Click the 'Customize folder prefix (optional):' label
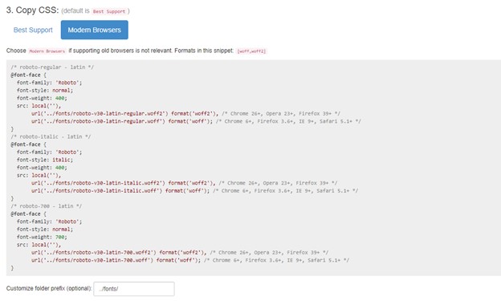 click(x=49, y=288)
